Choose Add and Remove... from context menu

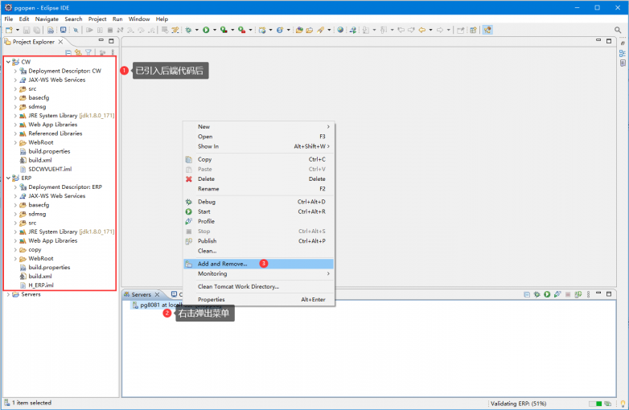222,264
